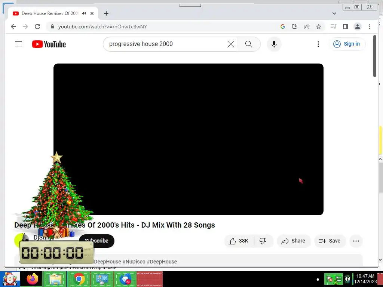The width and height of the screenshot is (383, 287).
Task: Click the address bar URL
Action: [x=102, y=27]
